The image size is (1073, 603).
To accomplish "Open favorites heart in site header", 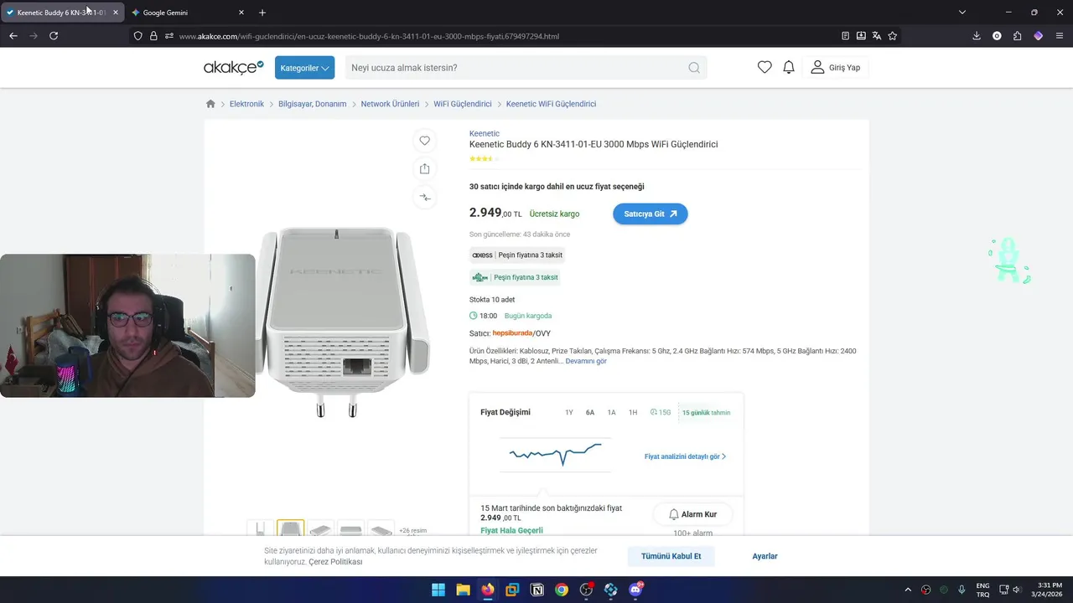I will click(x=765, y=67).
